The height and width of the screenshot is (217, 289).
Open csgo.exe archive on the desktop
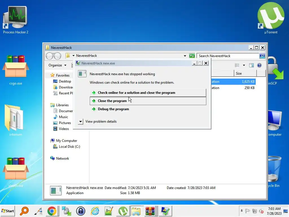click(x=16, y=70)
